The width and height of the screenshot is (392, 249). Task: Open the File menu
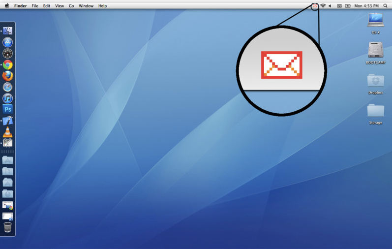[x=35, y=6]
